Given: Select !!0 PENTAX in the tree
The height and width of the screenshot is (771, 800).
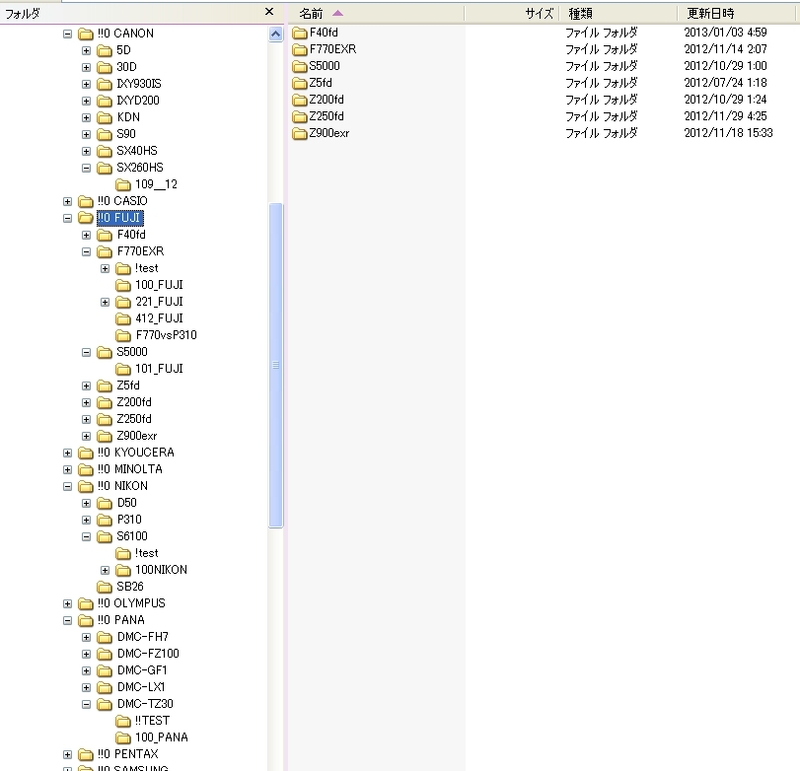Looking at the screenshot, I should (x=128, y=754).
